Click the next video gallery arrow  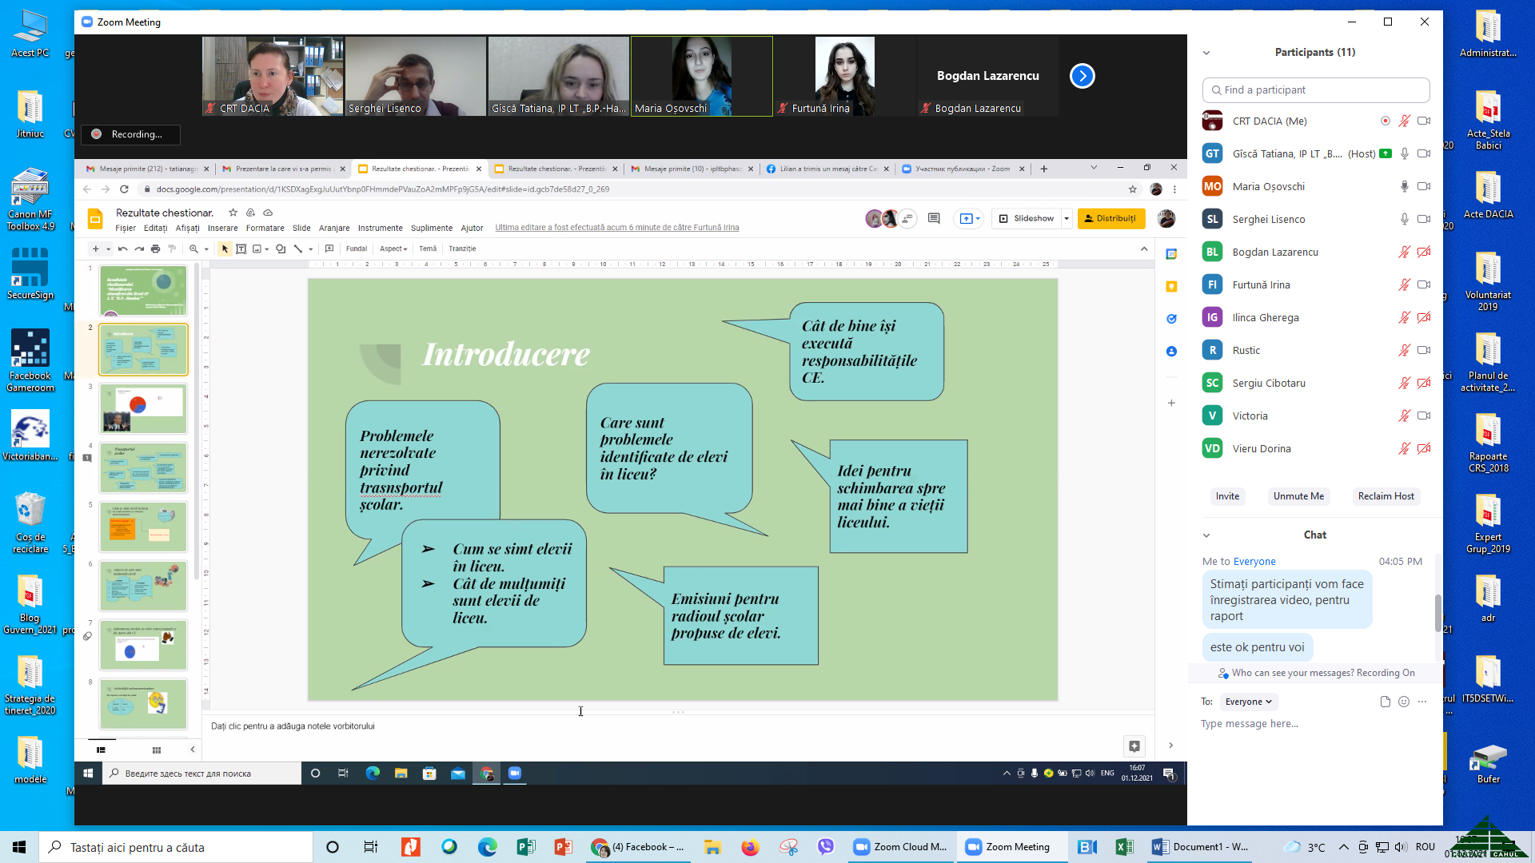[x=1082, y=76]
